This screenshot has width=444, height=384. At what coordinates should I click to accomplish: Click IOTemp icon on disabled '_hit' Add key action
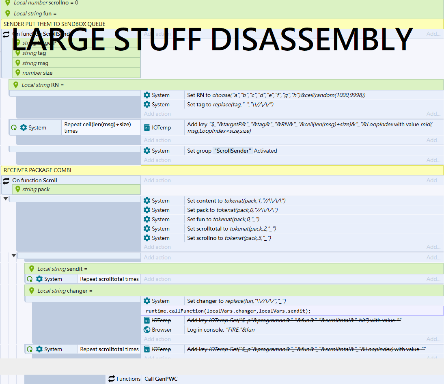(147, 320)
